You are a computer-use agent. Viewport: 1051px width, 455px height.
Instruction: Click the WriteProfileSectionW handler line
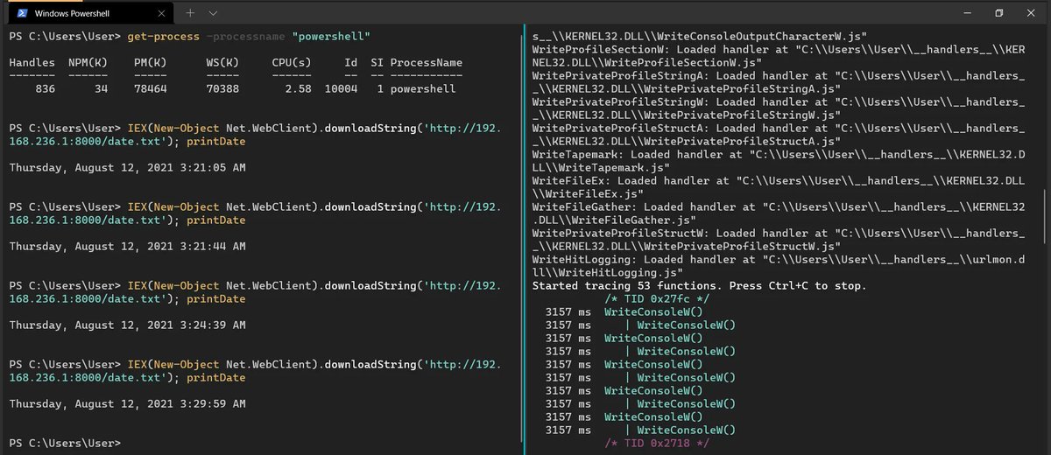pos(778,56)
